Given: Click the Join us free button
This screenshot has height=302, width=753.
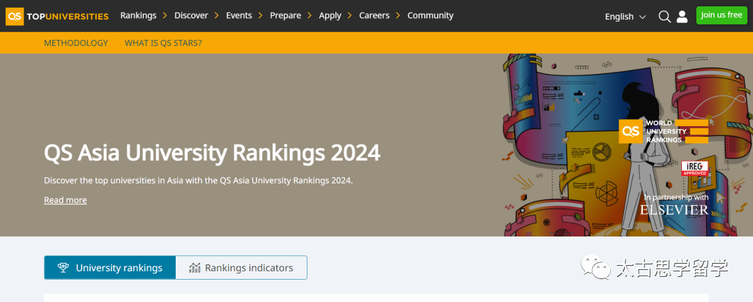Looking at the screenshot, I should click(x=722, y=15).
